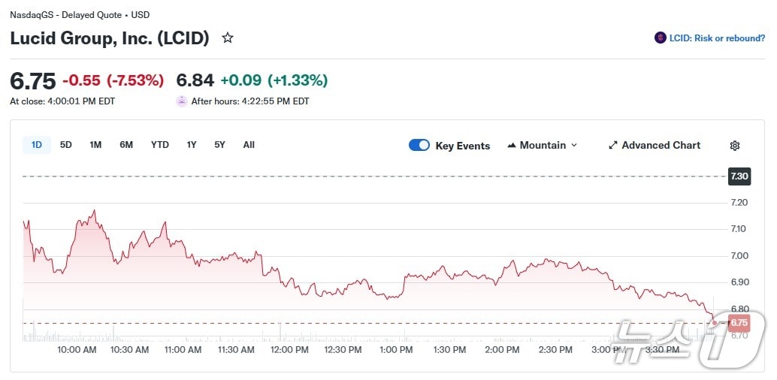
Task: Click the after hours moon icon
Action: [182, 101]
